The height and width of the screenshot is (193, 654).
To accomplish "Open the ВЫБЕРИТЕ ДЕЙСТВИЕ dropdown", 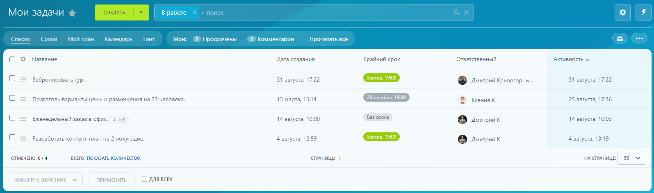I will point(46,179).
